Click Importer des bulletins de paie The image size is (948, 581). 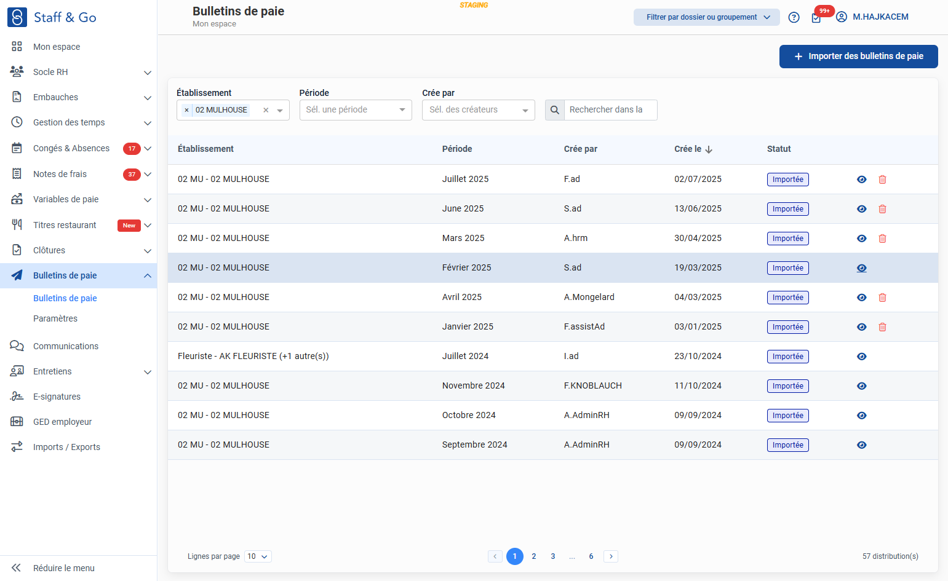click(859, 57)
